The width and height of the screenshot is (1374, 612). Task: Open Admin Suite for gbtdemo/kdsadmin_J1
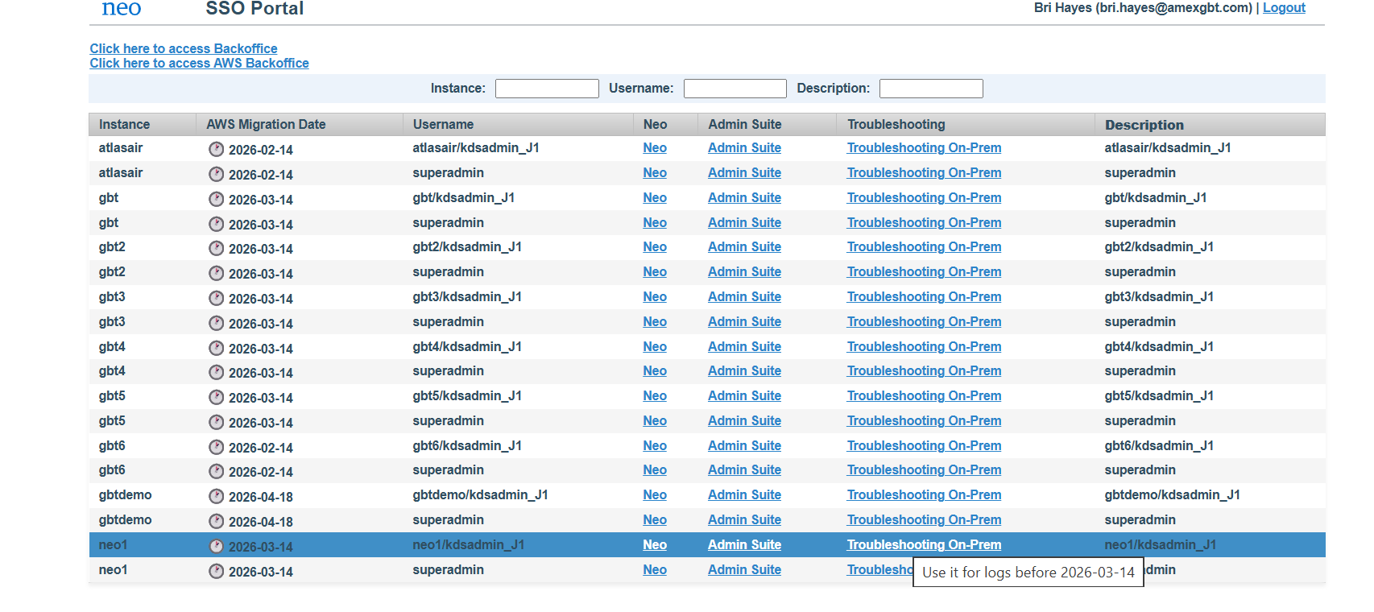click(744, 494)
